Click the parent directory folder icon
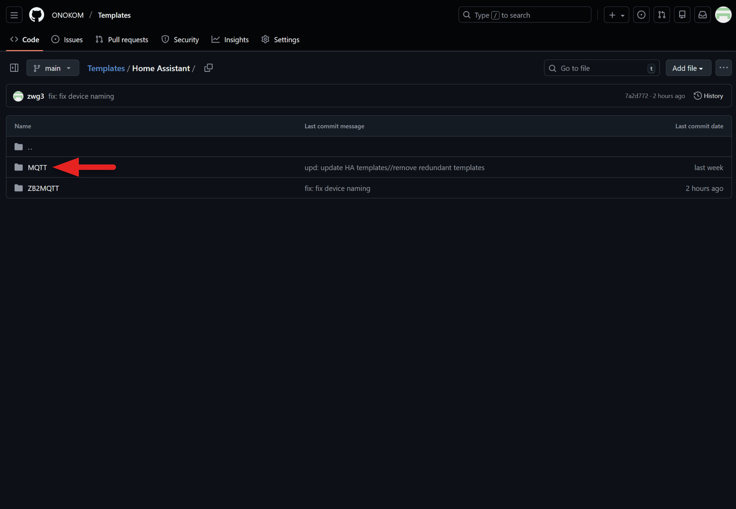Viewport: 736px width, 509px height. coord(19,147)
